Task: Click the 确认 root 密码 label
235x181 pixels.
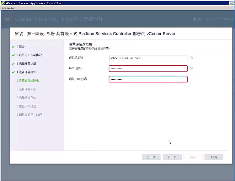Action: click(x=78, y=79)
